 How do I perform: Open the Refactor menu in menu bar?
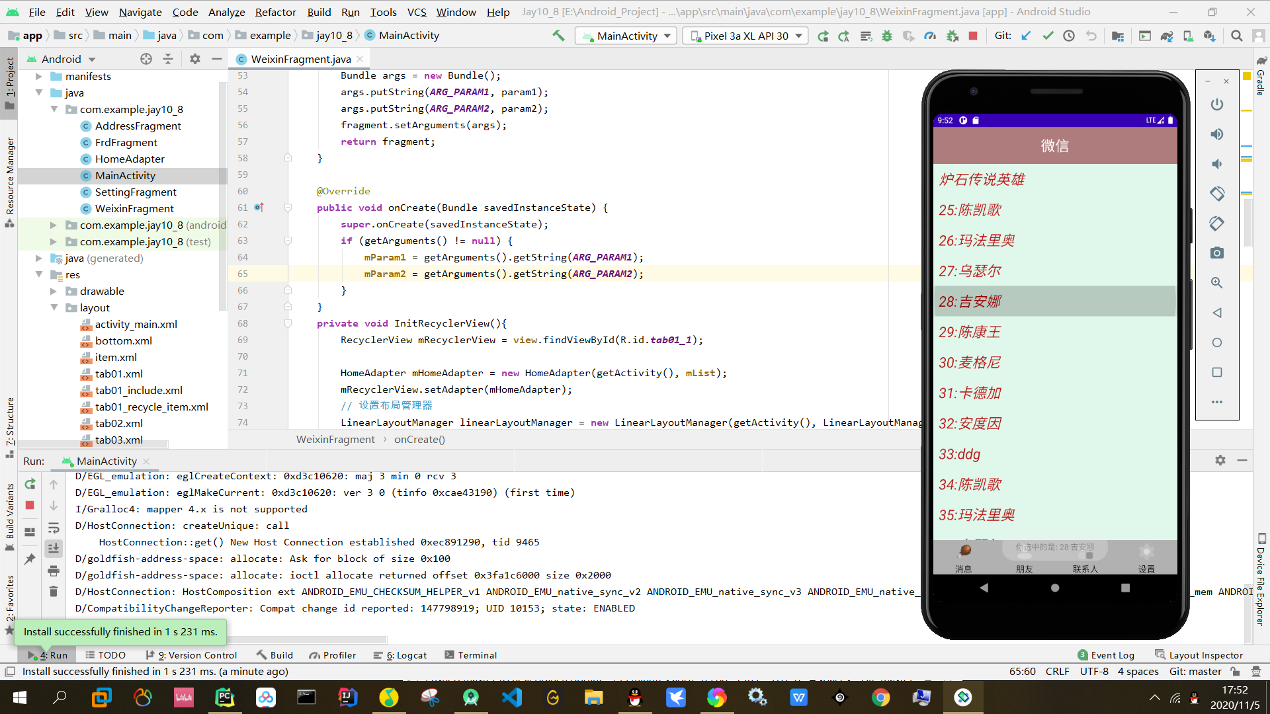[273, 11]
